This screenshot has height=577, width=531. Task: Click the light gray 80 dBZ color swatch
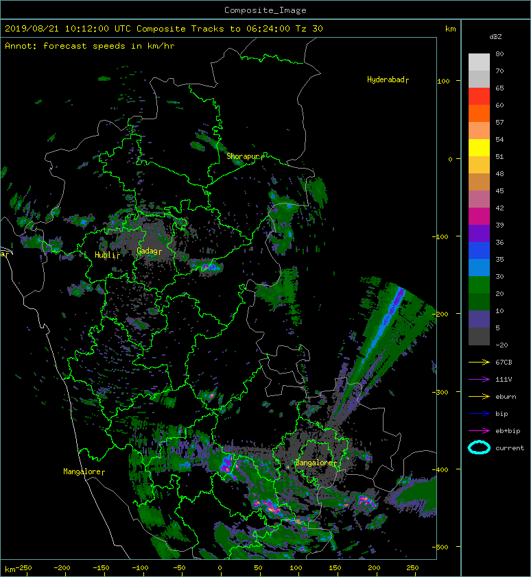[x=479, y=62]
